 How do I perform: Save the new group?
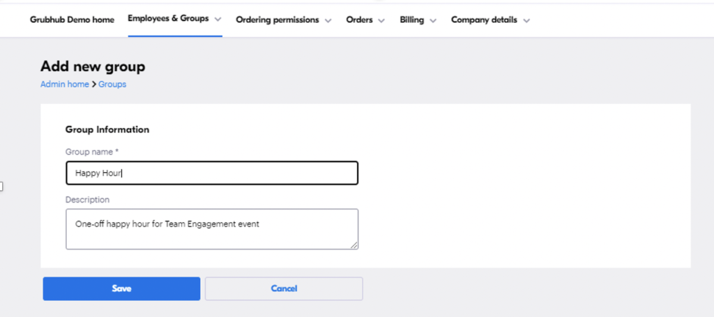121,289
